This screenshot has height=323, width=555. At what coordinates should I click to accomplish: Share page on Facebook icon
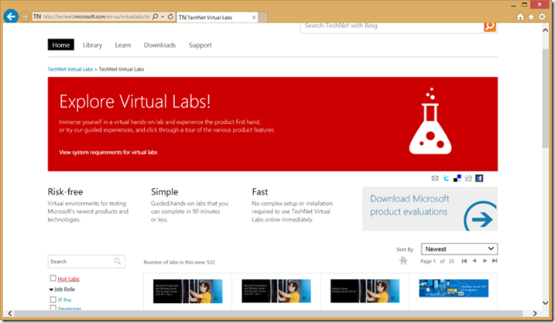click(479, 178)
